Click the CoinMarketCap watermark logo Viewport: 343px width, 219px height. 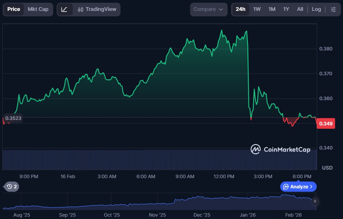[280, 149]
